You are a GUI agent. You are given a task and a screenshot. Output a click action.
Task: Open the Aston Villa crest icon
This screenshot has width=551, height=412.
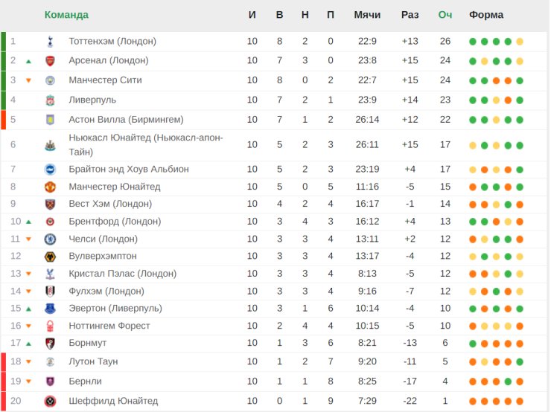point(50,120)
